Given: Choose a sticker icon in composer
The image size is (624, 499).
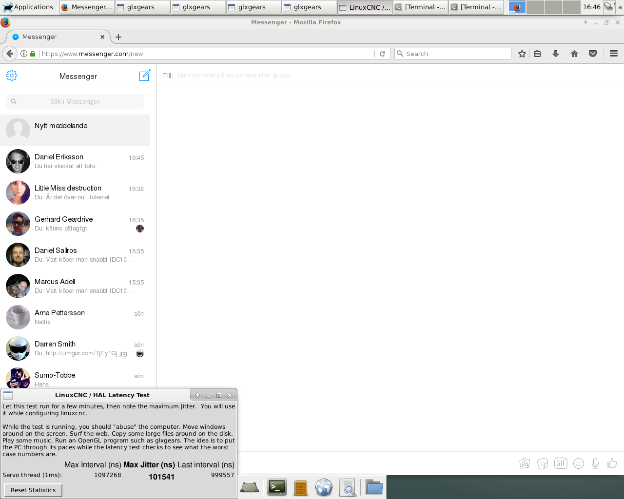Looking at the screenshot, I should pos(543,463).
